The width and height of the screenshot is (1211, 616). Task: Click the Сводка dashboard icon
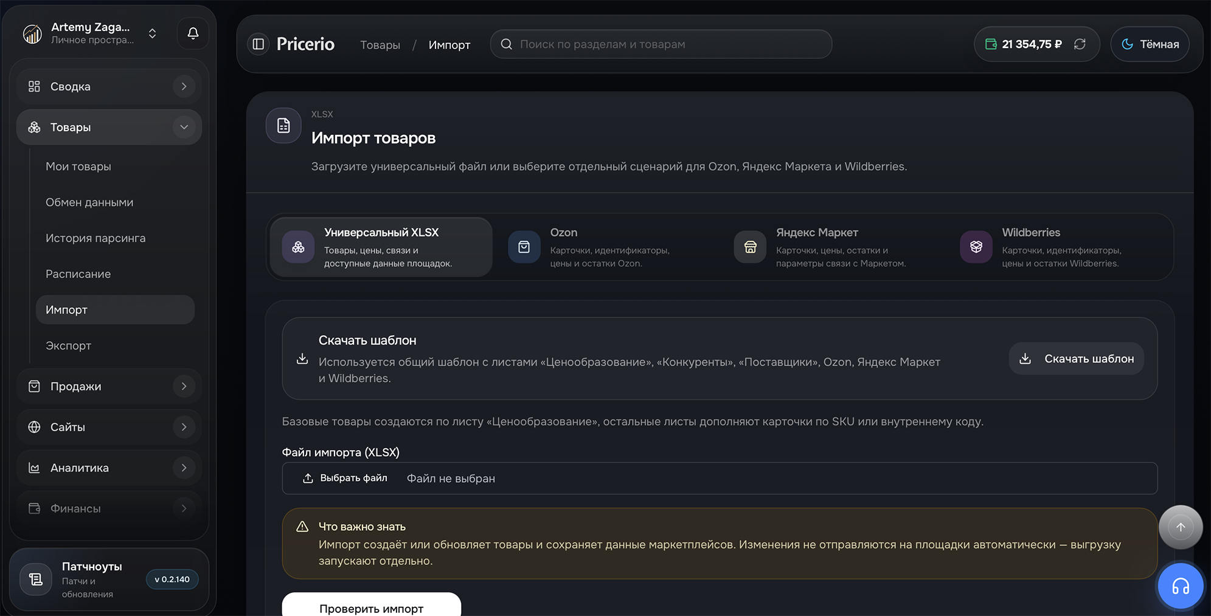34,86
